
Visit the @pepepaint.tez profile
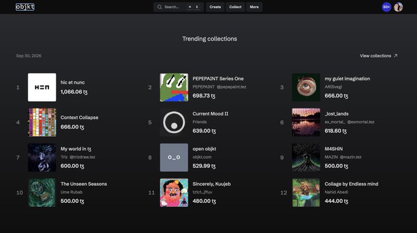[231, 87]
